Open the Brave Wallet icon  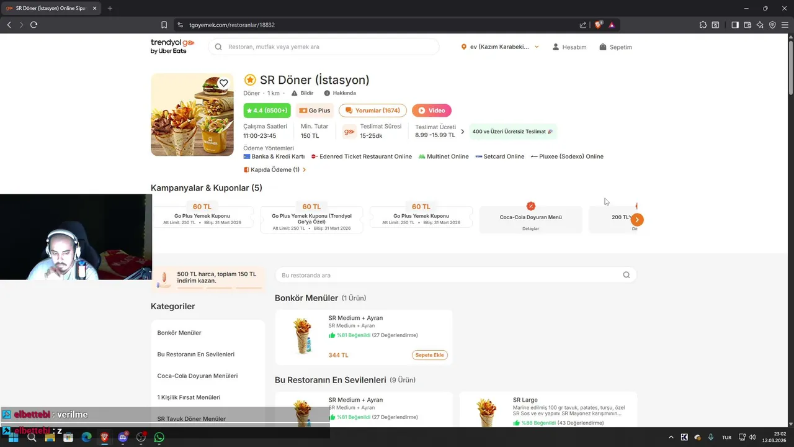click(747, 25)
